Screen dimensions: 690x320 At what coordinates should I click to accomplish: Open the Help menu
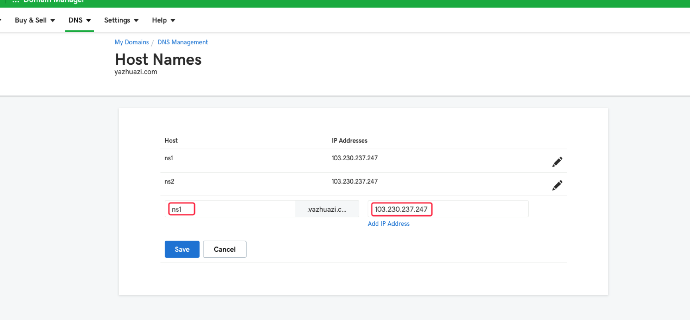[x=163, y=20]
